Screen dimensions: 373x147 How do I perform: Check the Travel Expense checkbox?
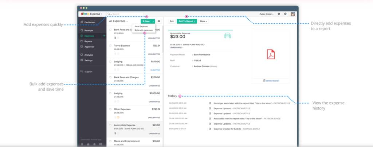[110, 45]
